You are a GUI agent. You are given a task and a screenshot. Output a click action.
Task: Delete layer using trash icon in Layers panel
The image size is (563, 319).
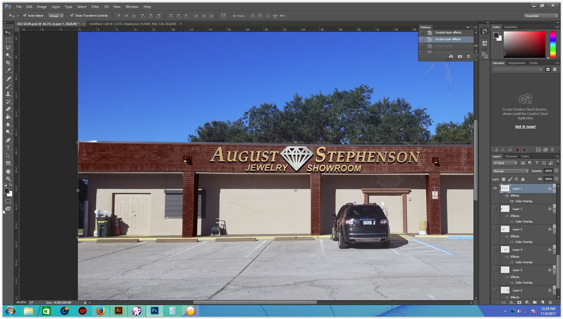point(550,302)
